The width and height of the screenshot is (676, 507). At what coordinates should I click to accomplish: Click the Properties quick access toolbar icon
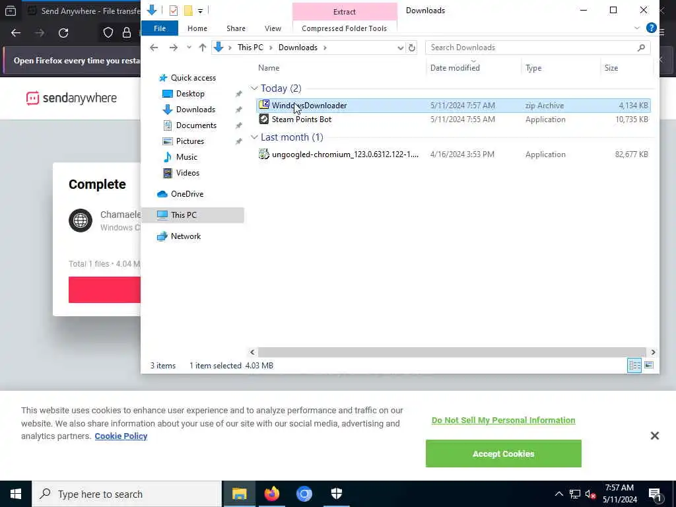coord(174,10)
